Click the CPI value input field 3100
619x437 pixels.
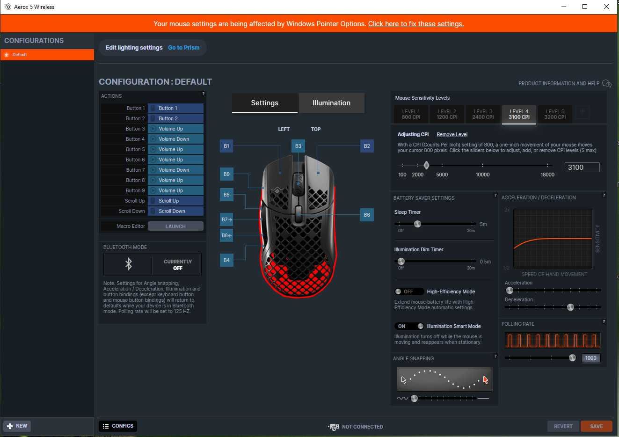[582, 168]
